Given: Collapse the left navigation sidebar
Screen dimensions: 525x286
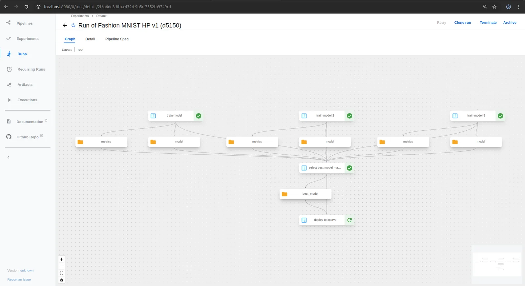Looking at the screenshot, I should tap(9, 157).
